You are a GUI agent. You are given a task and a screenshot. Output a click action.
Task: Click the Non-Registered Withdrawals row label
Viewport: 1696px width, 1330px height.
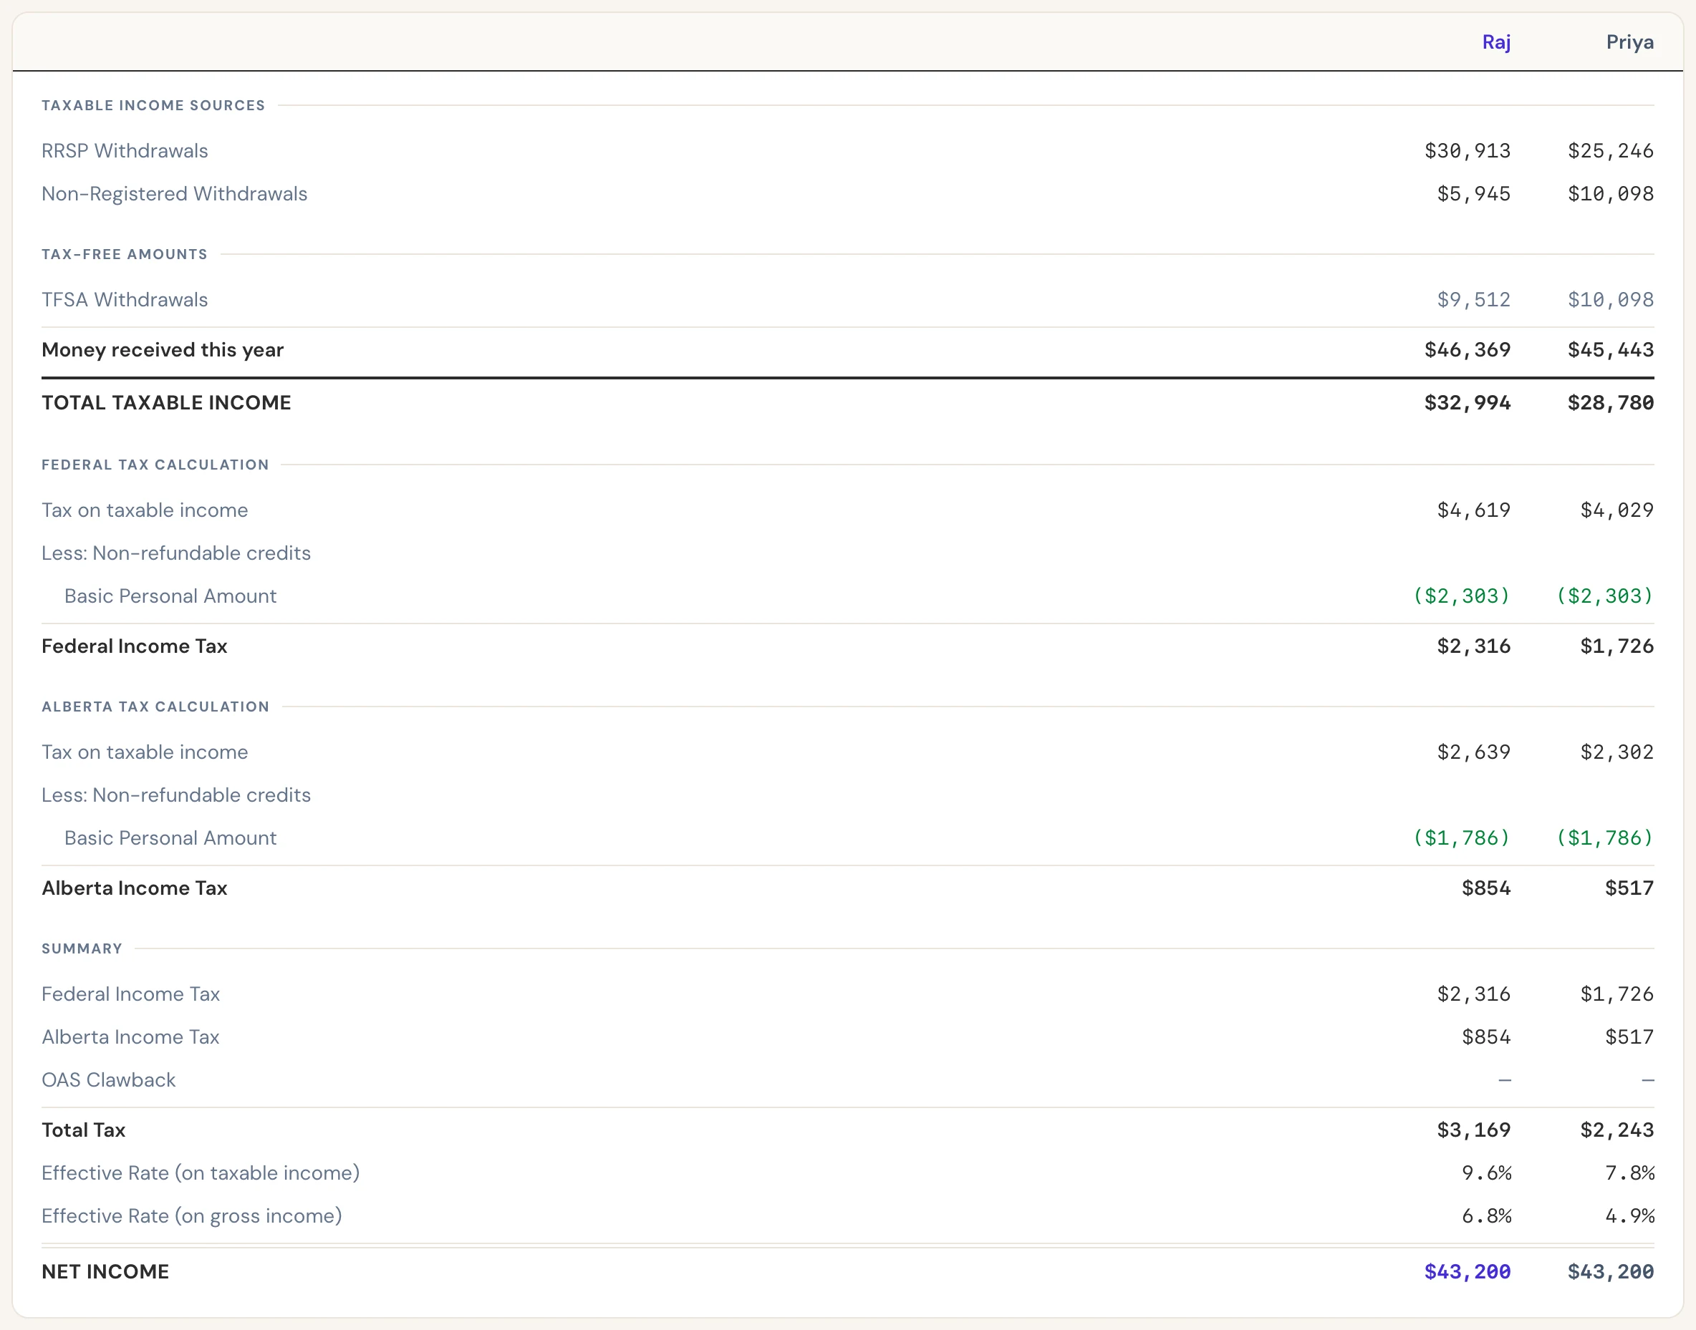point(175,193)
